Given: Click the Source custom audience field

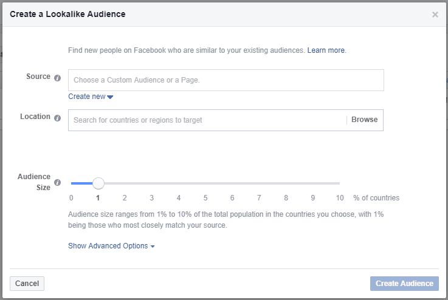Looking at the screenshot, I should [226, 80].
